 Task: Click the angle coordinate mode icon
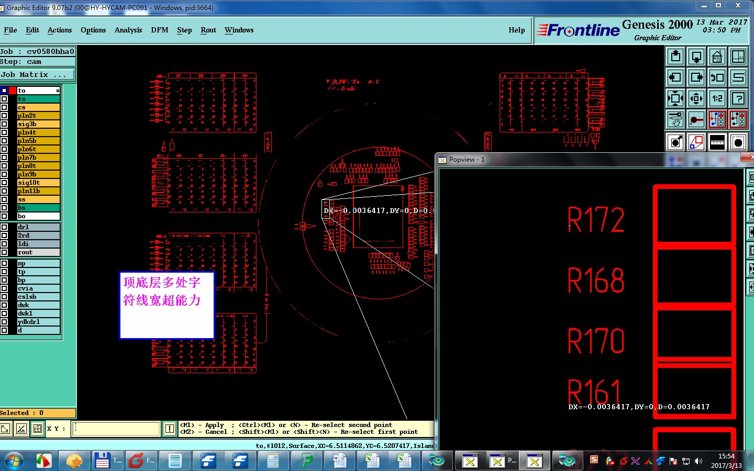click(x=21, y=429)
